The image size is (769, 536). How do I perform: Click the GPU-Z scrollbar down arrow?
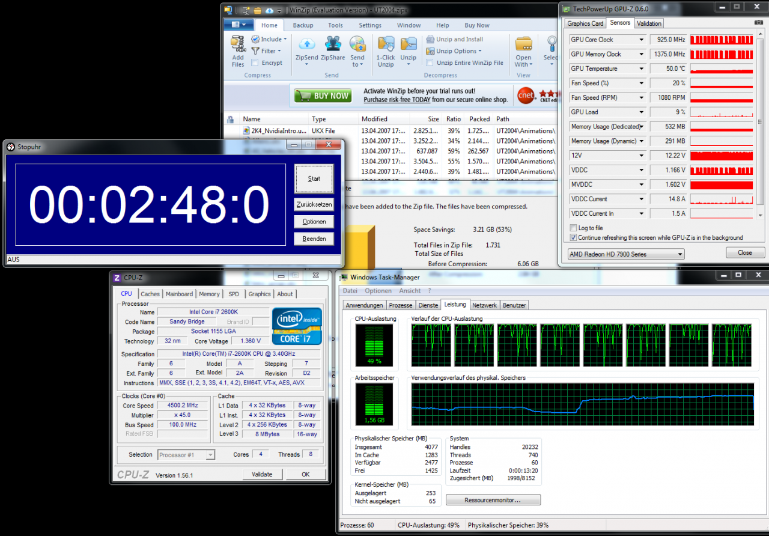[x=760, y=215]
